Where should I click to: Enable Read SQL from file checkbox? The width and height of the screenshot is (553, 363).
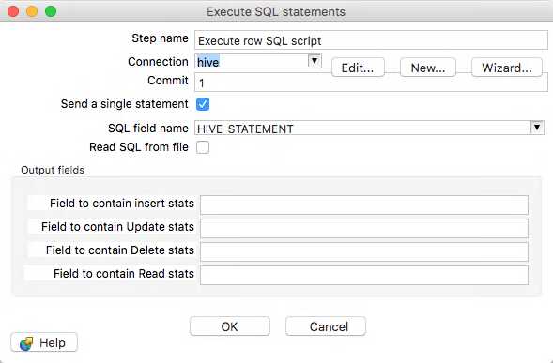click(x=203, y=147)
